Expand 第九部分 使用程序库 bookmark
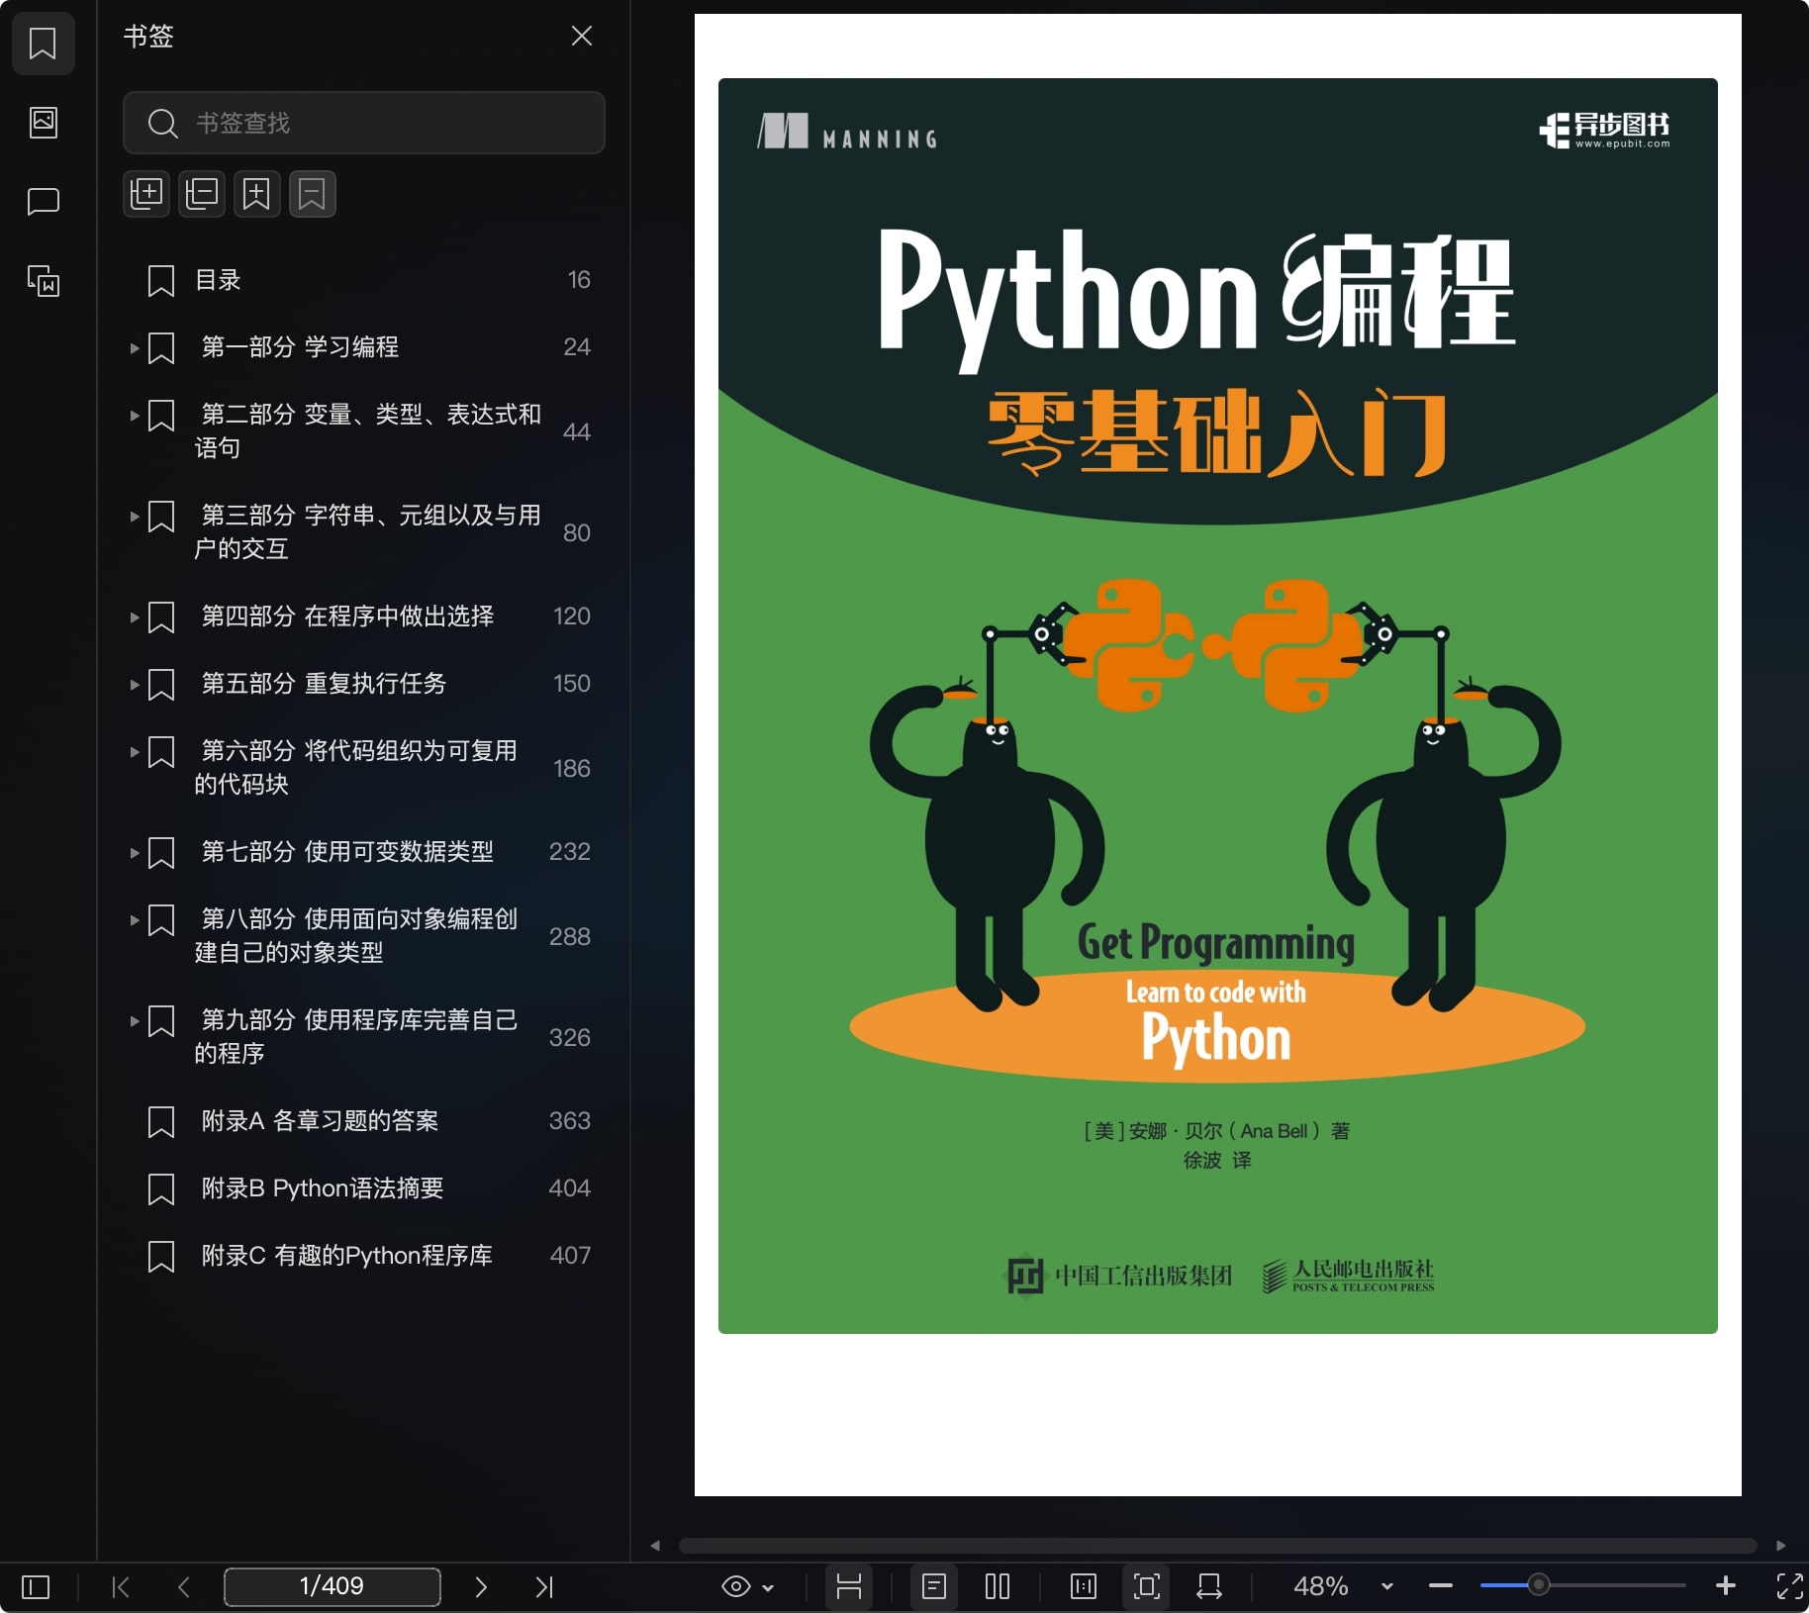 (134, 1021)
